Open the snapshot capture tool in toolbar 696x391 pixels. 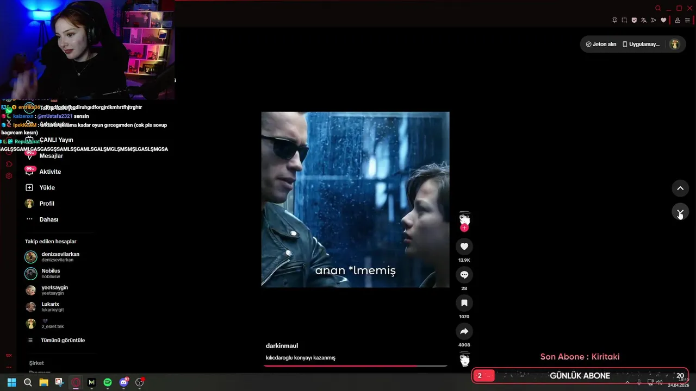pos(624,20)
